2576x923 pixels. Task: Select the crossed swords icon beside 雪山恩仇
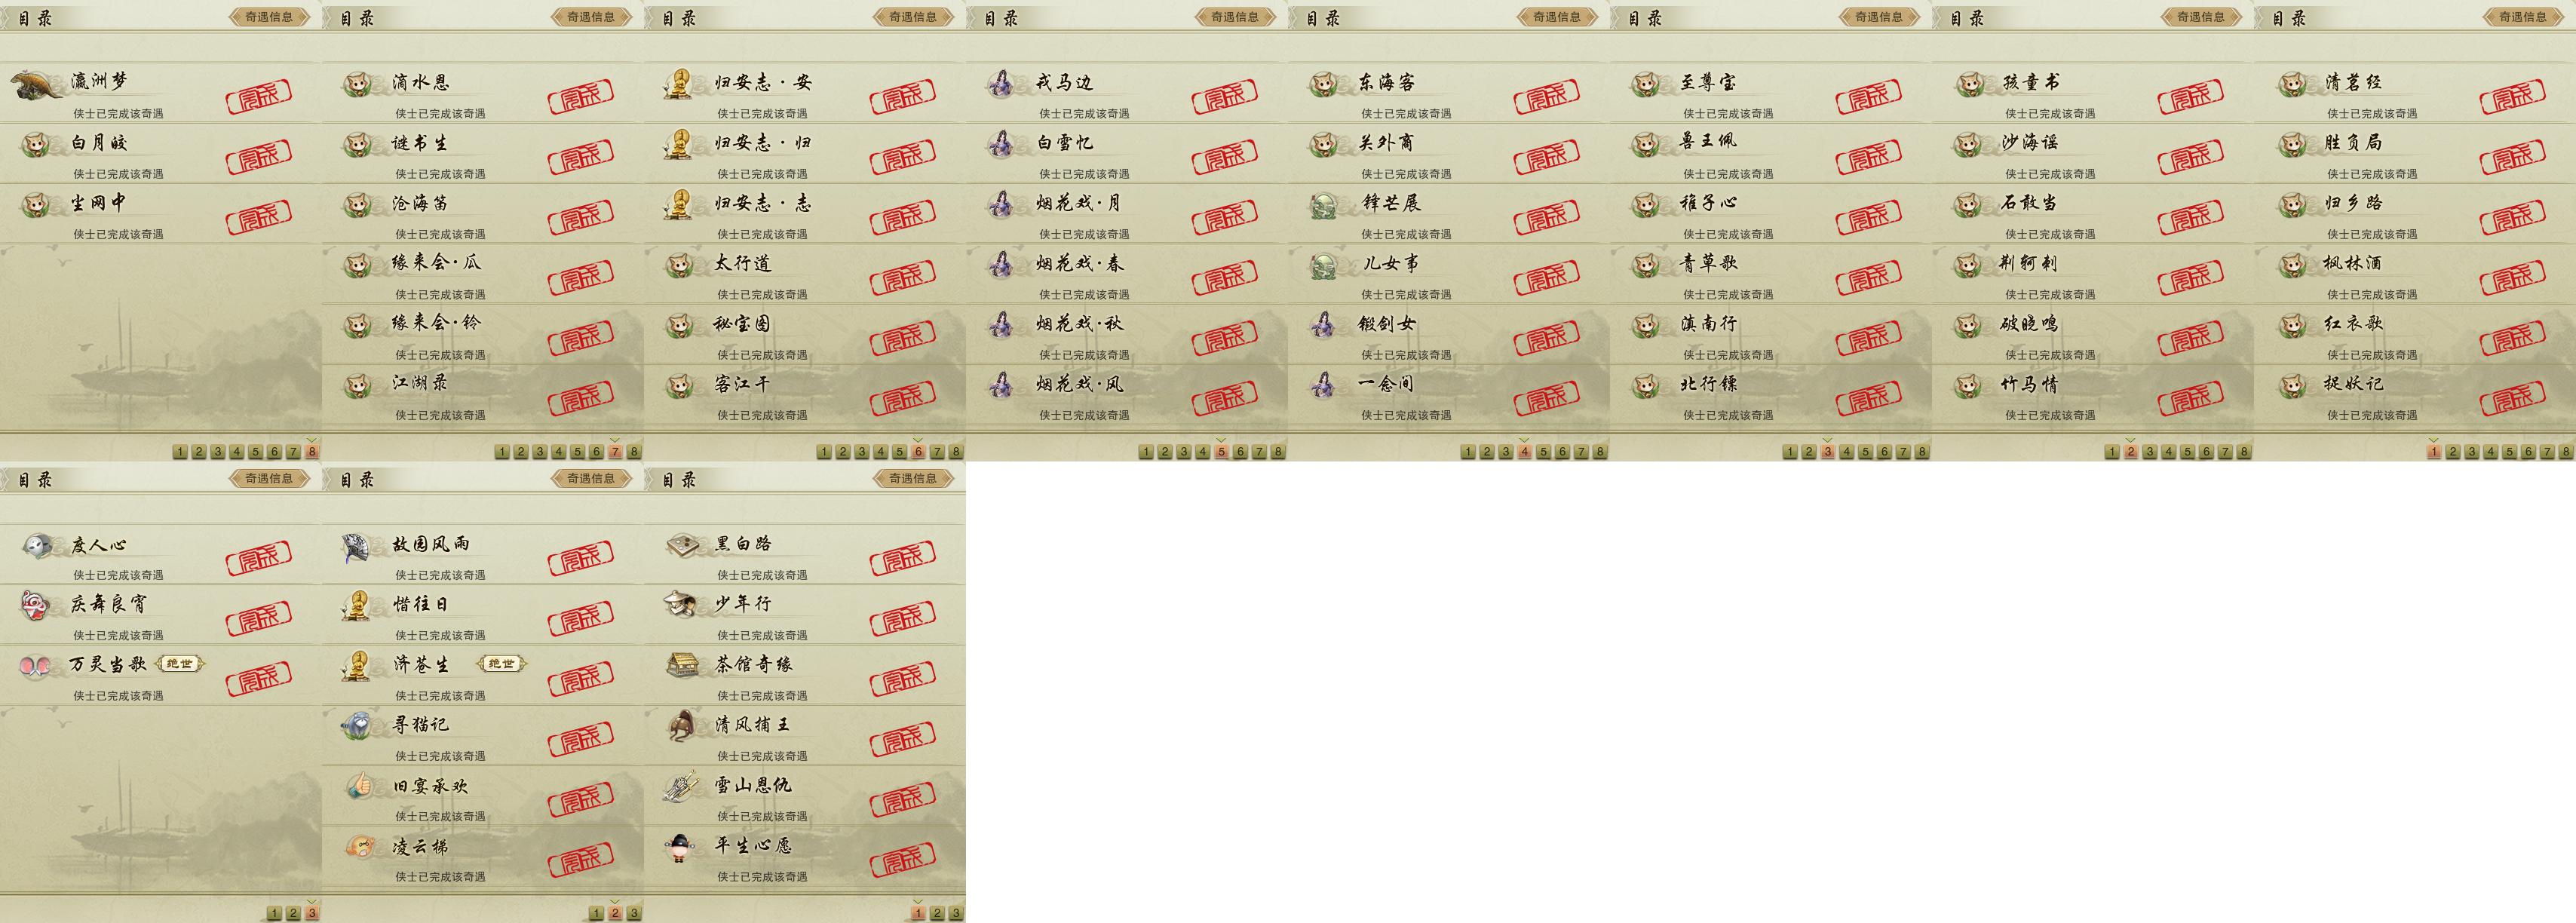tap(680, 786)
